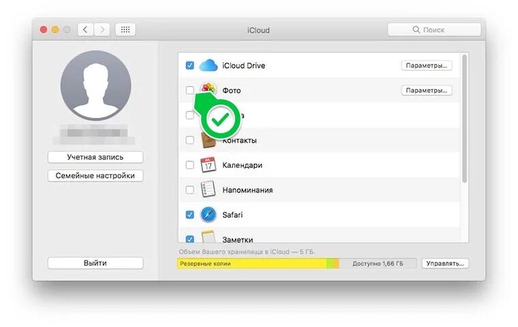Click the Управлять button
Viewport: 518px width, 327px height.
[x=445, y=263]
